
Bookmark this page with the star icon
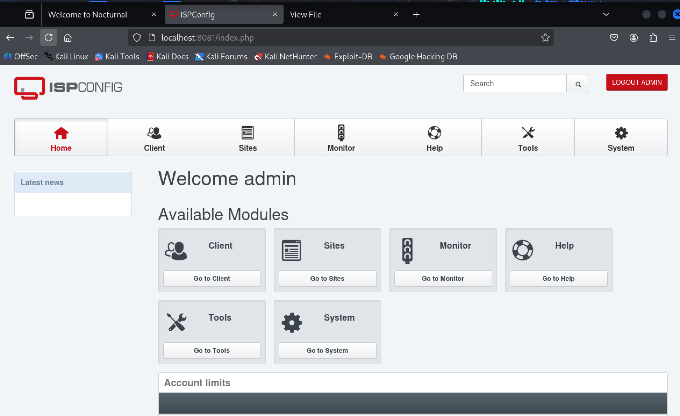tap(545, 38)
